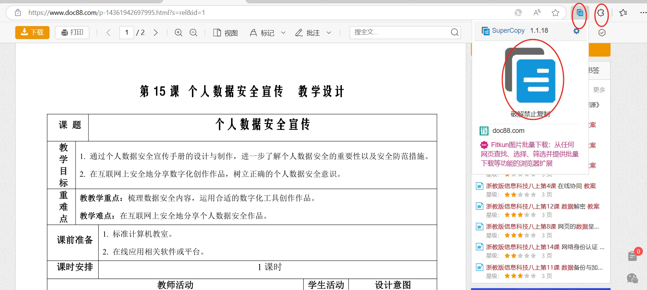Go to previous page arrow
Screen dimensions: 647x290
pos(108,33)
